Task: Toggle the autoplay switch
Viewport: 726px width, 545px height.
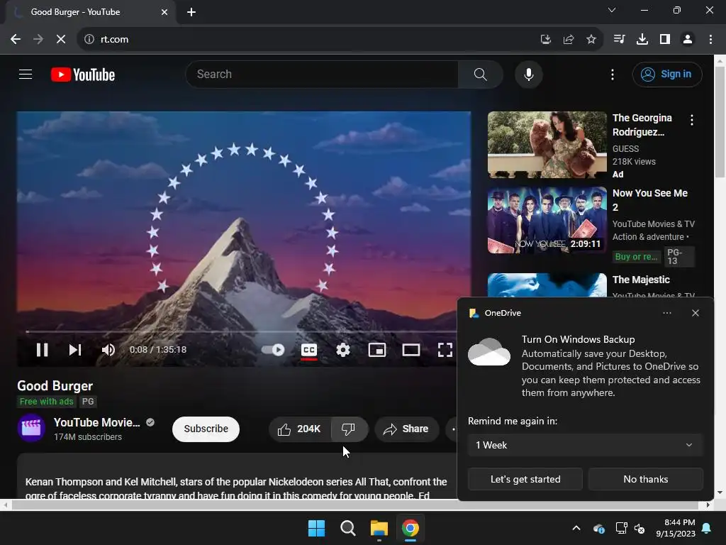Action: [273, 350]
